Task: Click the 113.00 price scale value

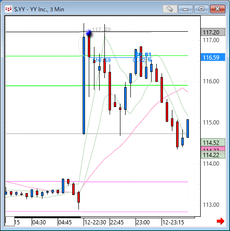Action: [x=211, y=205]
